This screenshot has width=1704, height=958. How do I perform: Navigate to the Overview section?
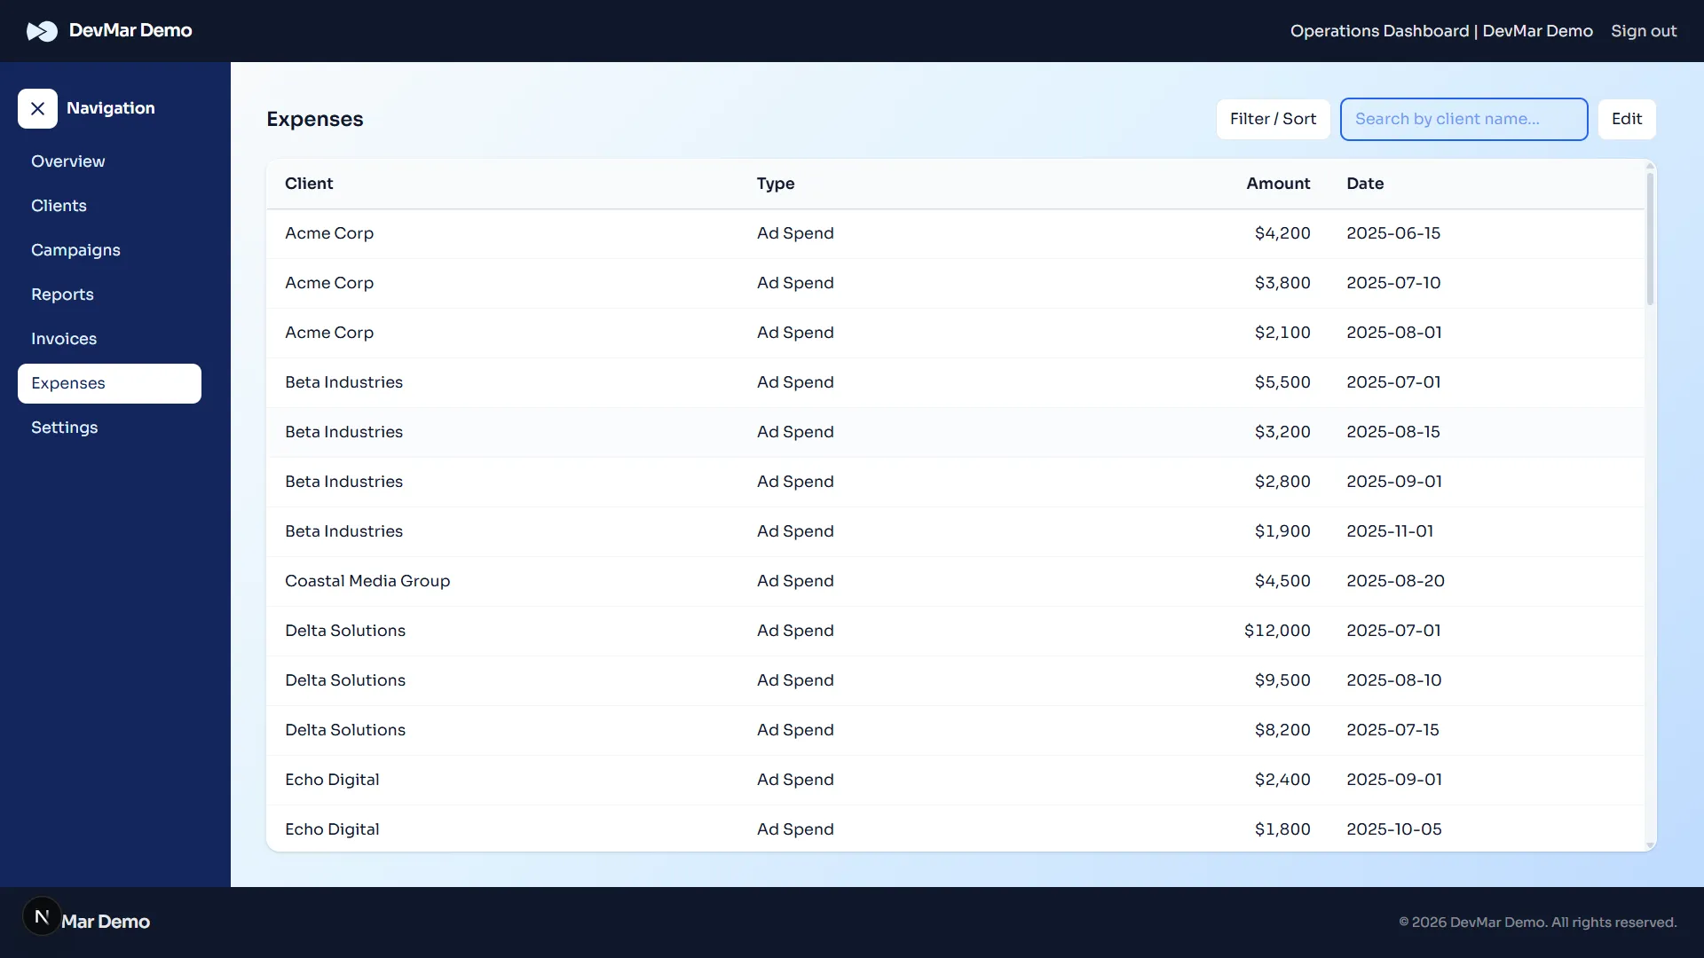pos(67,161)
